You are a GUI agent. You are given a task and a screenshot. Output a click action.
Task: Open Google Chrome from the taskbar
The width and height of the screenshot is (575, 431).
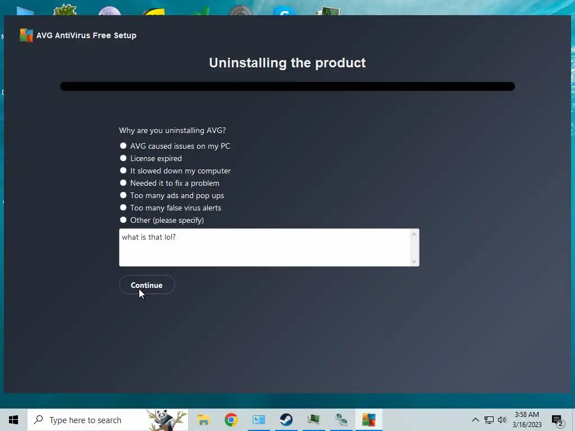click(231, 420)
